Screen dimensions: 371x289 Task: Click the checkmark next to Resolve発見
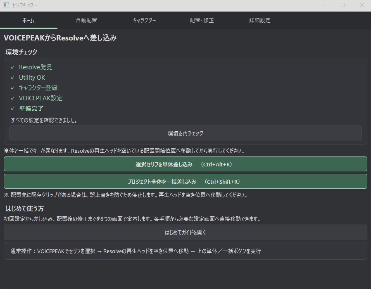(12, 67)
